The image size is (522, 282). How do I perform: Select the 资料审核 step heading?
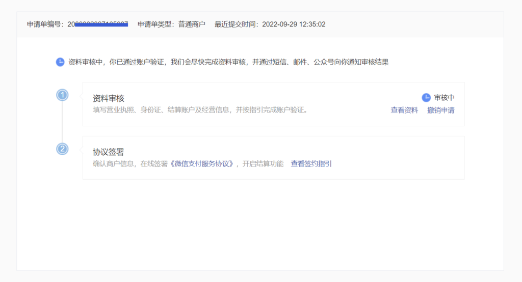tap(109, 98)
